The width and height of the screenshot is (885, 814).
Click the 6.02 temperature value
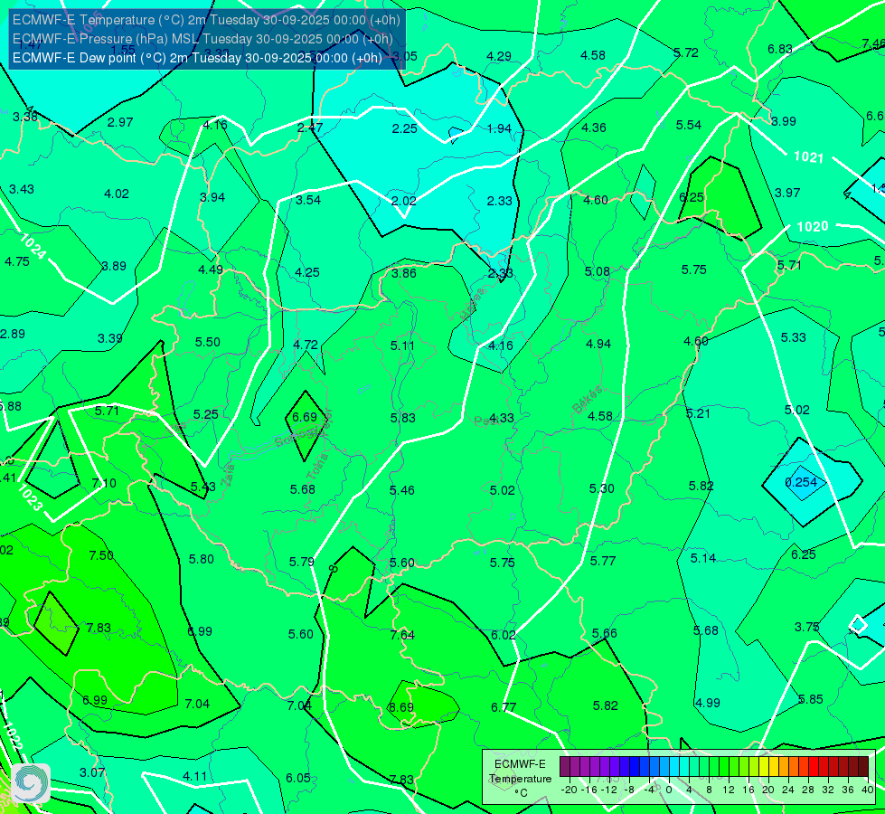[503, 635]
